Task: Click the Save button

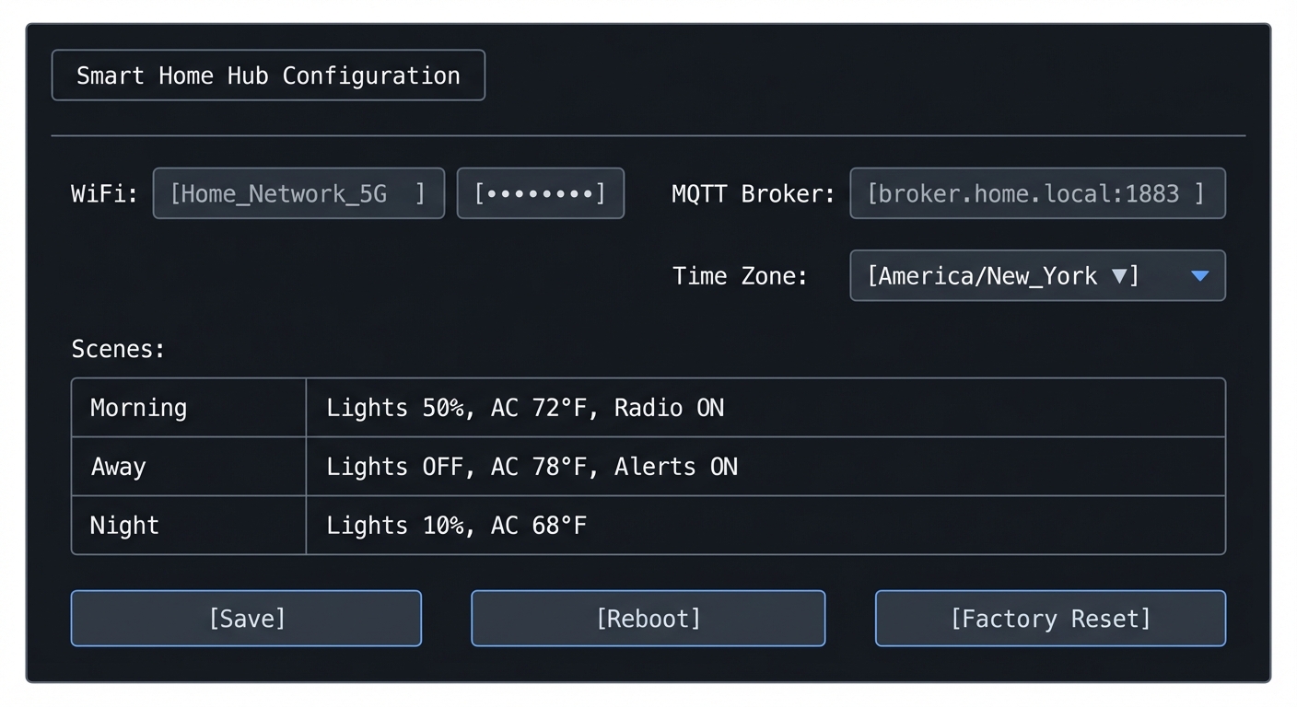Action: pos(246,618)
